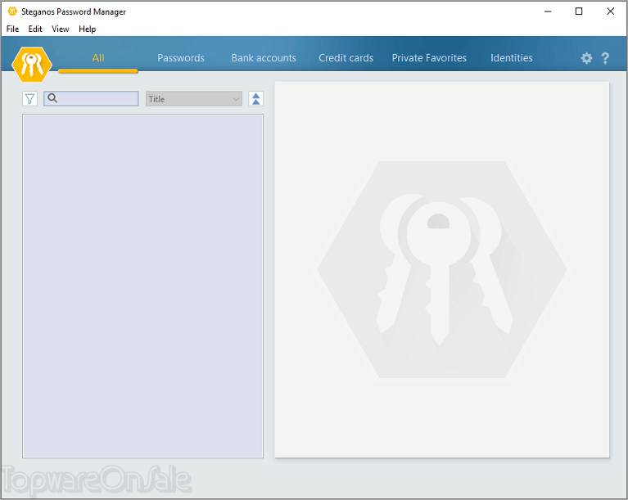Open settings via the gear icon
Image resolution: width=628 pixels, height=500 pixels.
coord(586,58)
